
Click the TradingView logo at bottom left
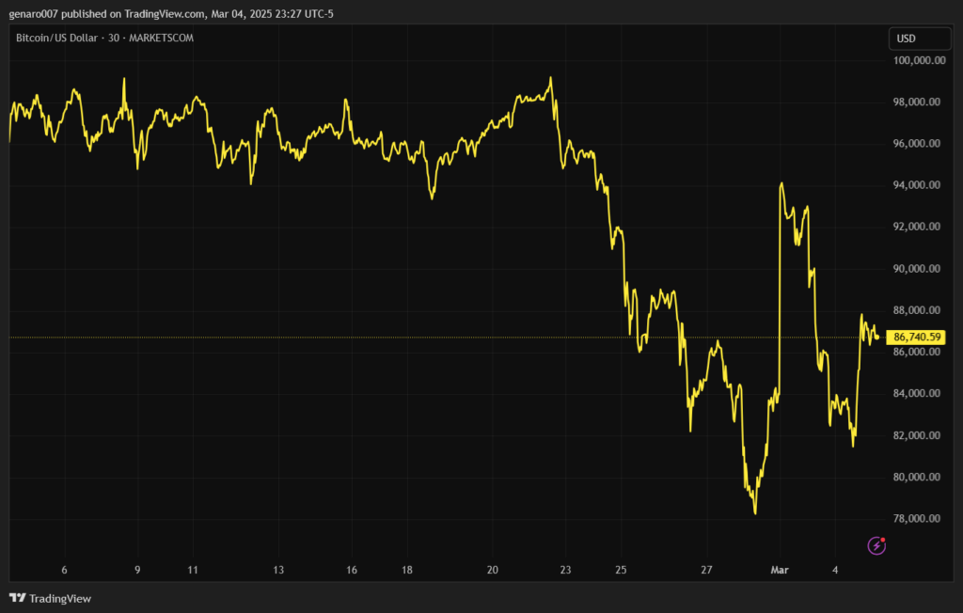[x=50, y=598]
